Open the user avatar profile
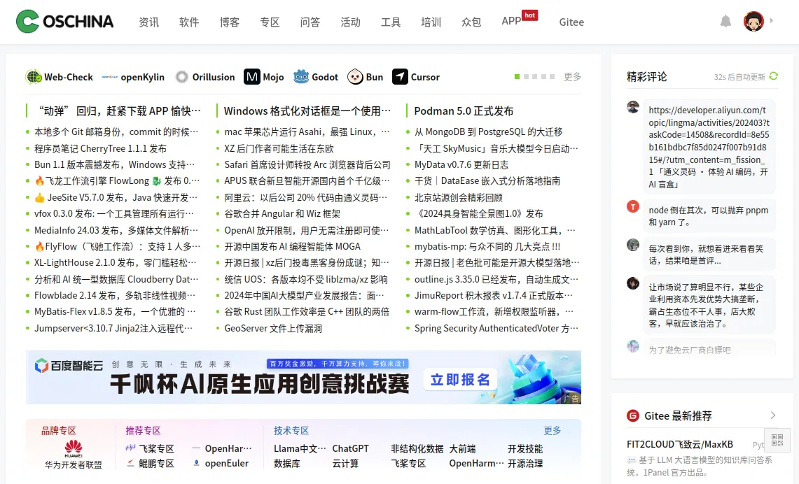 [753, 22]
